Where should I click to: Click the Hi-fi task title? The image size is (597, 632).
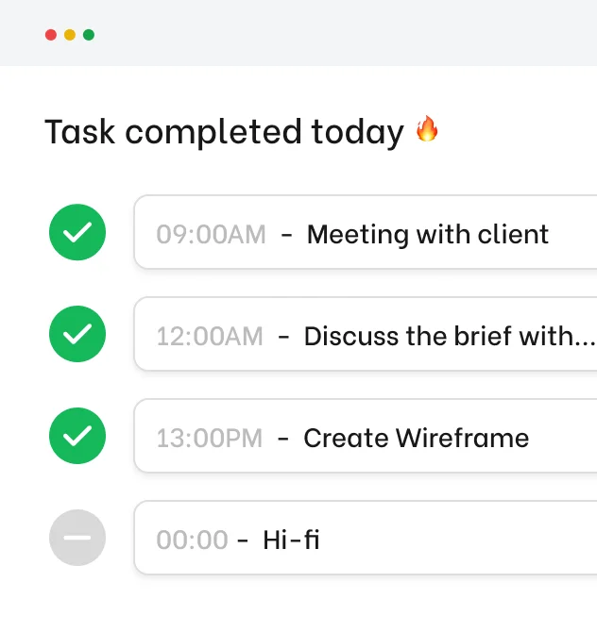[291, 540]
